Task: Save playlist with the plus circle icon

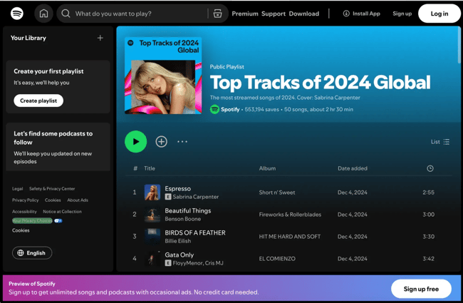Action: 162,142
